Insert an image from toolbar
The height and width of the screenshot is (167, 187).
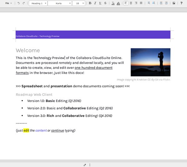tap(174, 3)
